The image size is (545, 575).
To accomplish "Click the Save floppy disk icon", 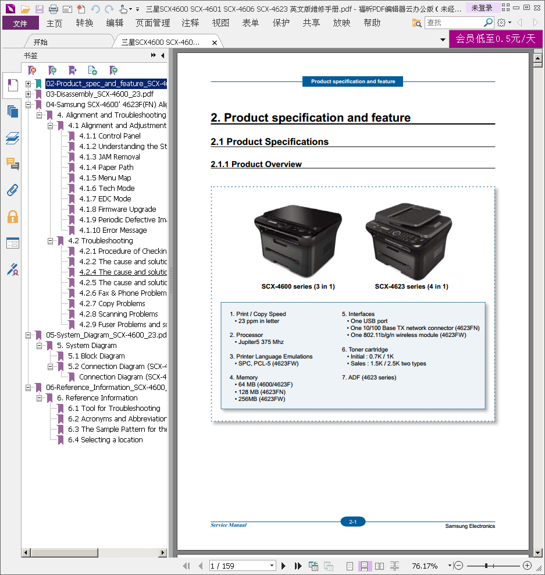I will point(39,9).
